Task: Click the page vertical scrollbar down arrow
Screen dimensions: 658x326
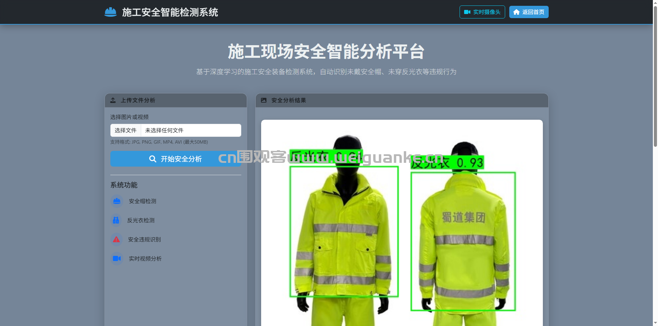Action: 655,323
